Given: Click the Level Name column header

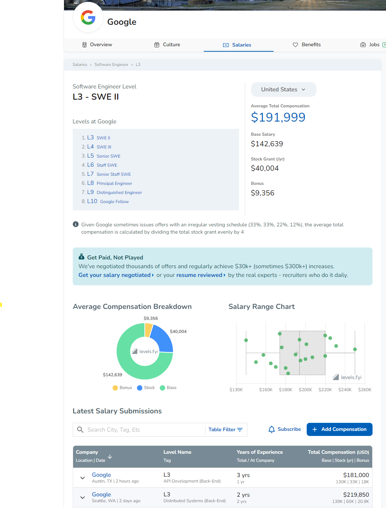Looking at the screenshot, I should pyautogui.click(x=177, y=452).
